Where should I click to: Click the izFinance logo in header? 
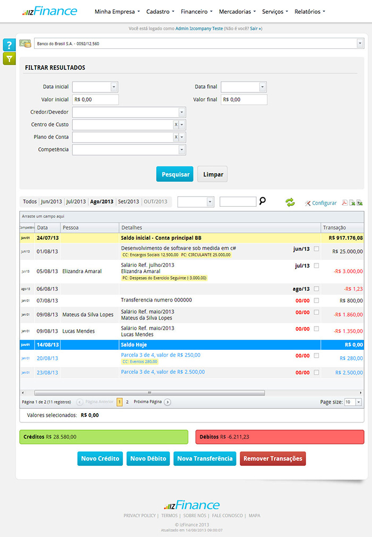click(50, 11)
